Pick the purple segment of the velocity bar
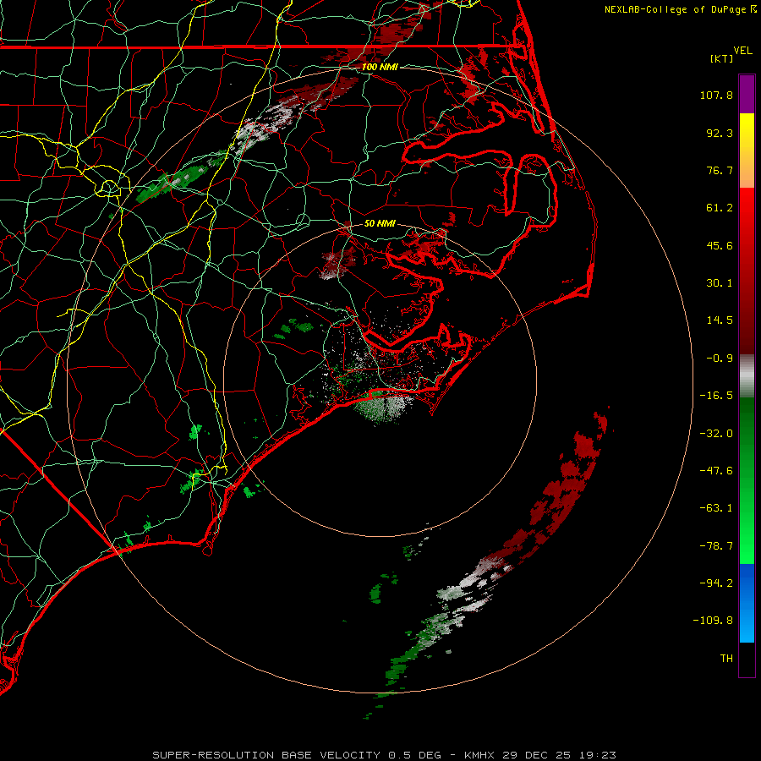This screenshot has width=761, height=761. (747, 94)
